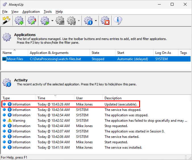The width and height of the screenshot is (192, 160).
Task: Click the Add Application gear icon
Action: coord(19,20)
